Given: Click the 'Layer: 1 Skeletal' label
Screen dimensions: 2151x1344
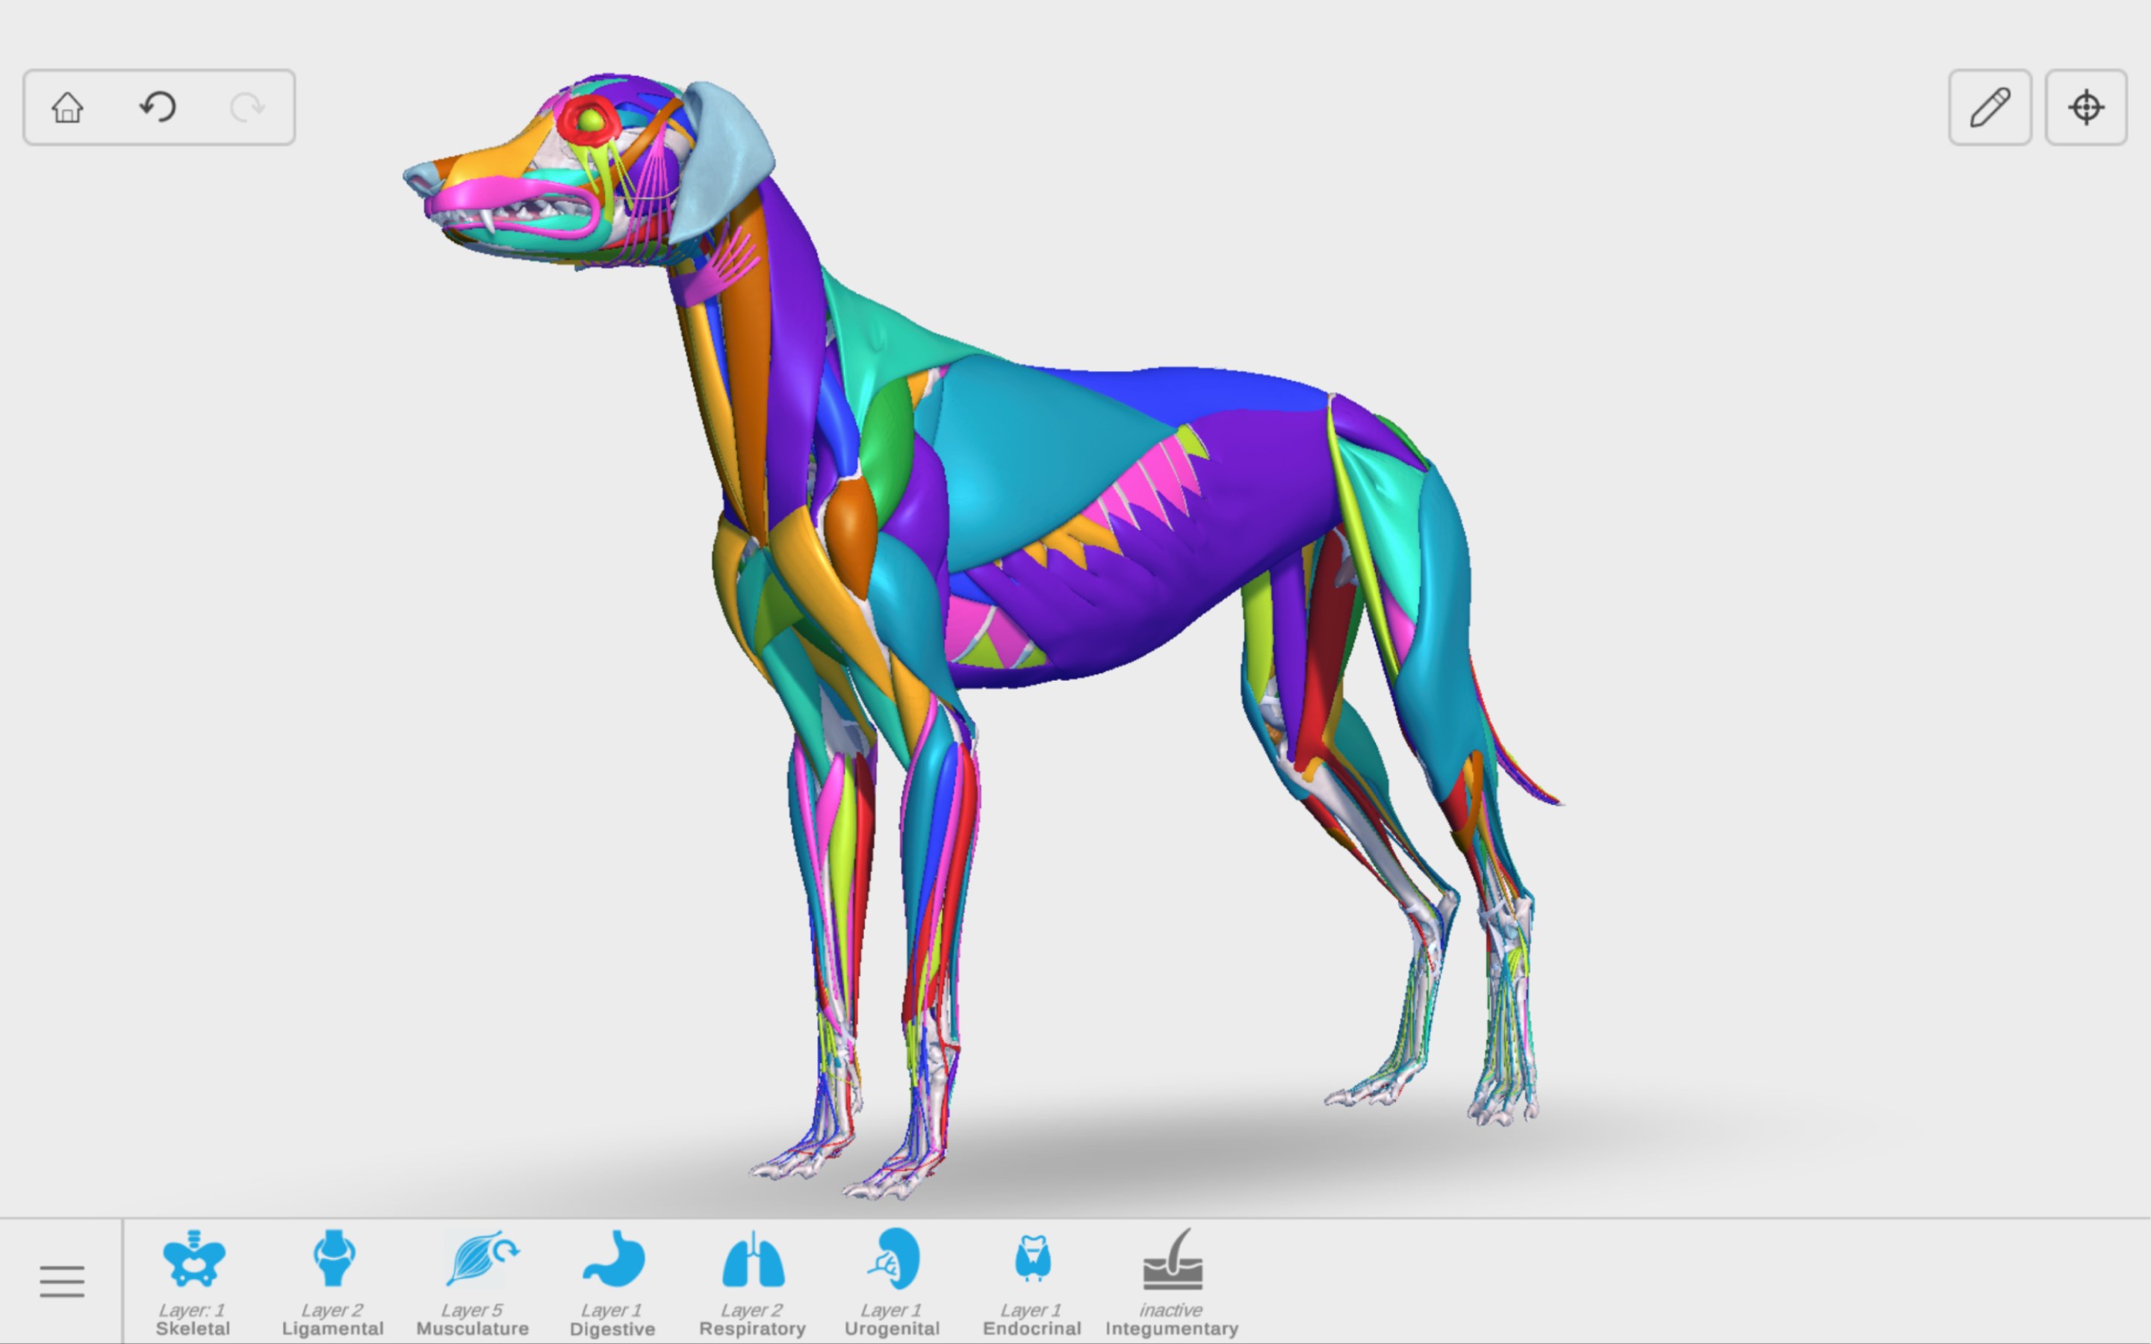Looking at the screenshot, I should (x=192, y=1318).
